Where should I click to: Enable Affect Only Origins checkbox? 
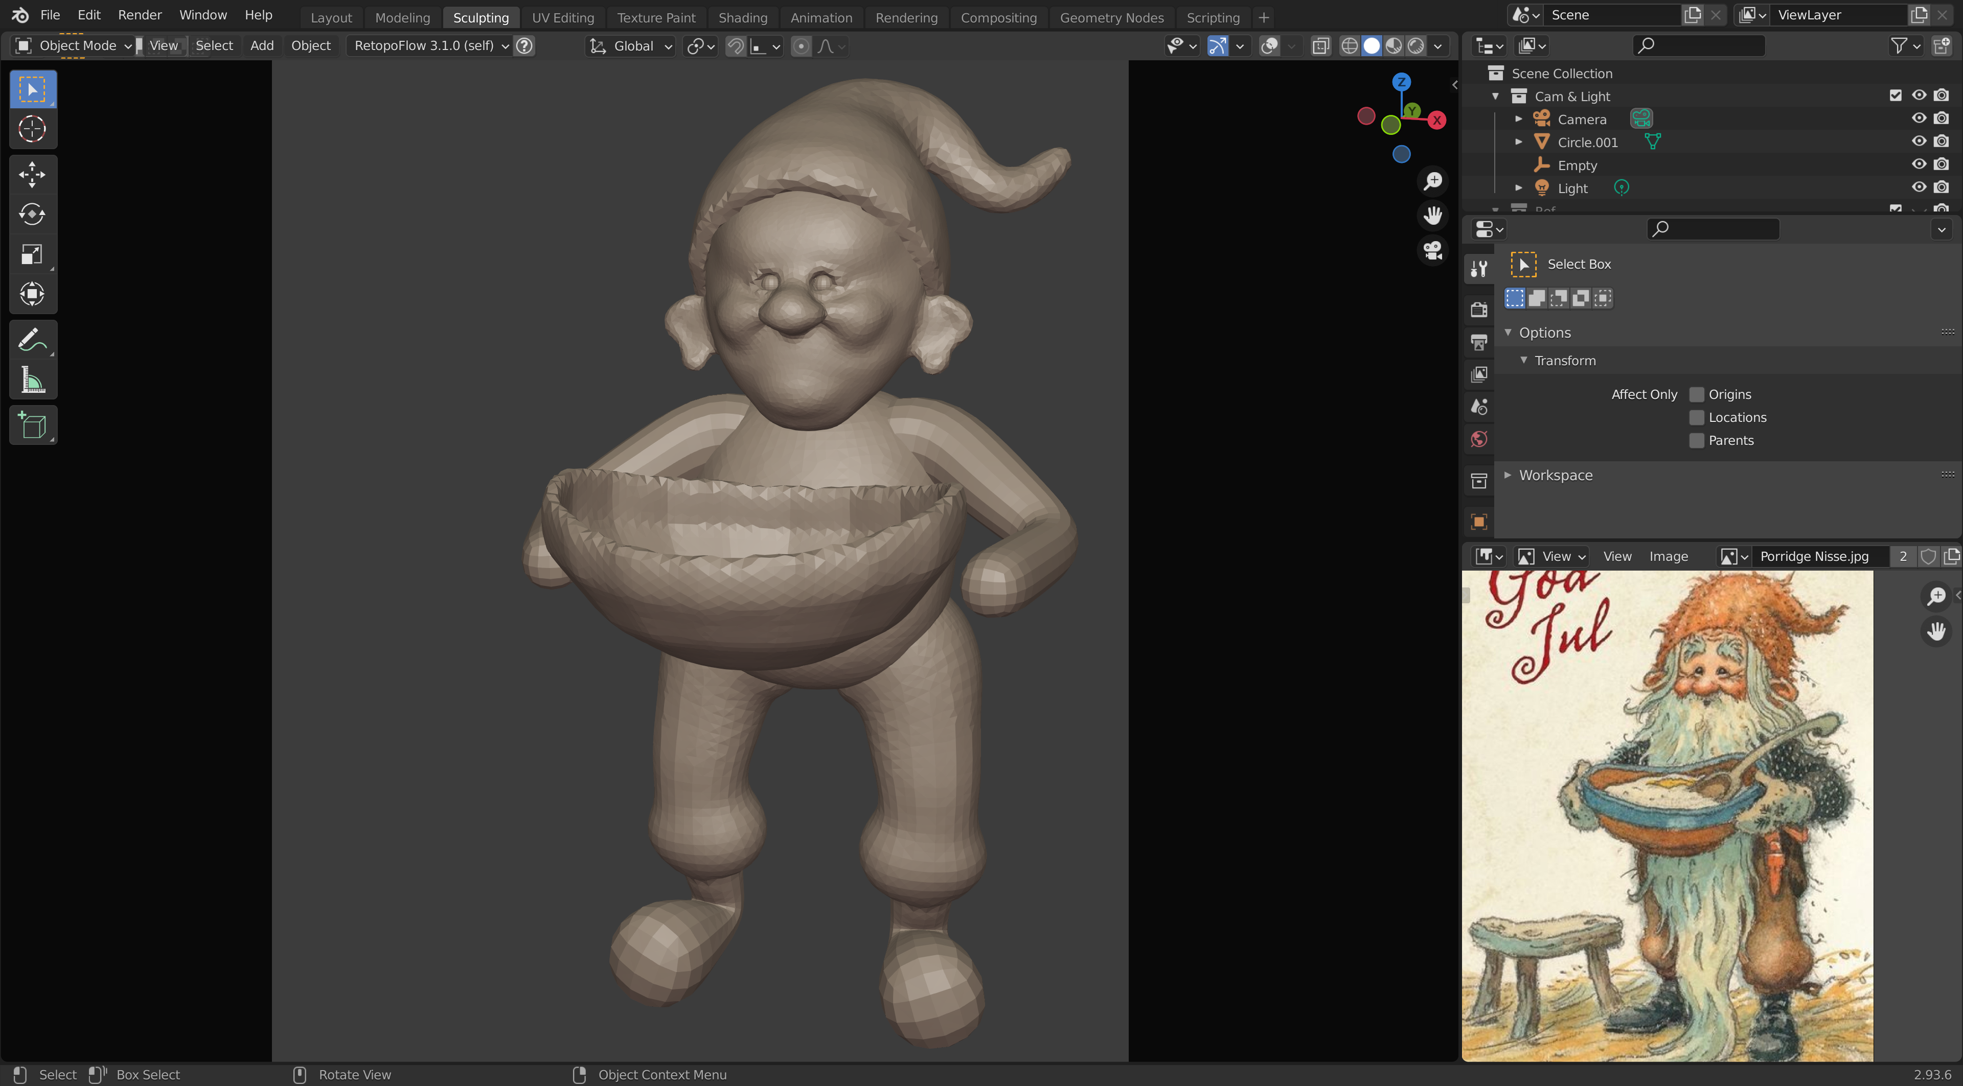(1696, 394)
